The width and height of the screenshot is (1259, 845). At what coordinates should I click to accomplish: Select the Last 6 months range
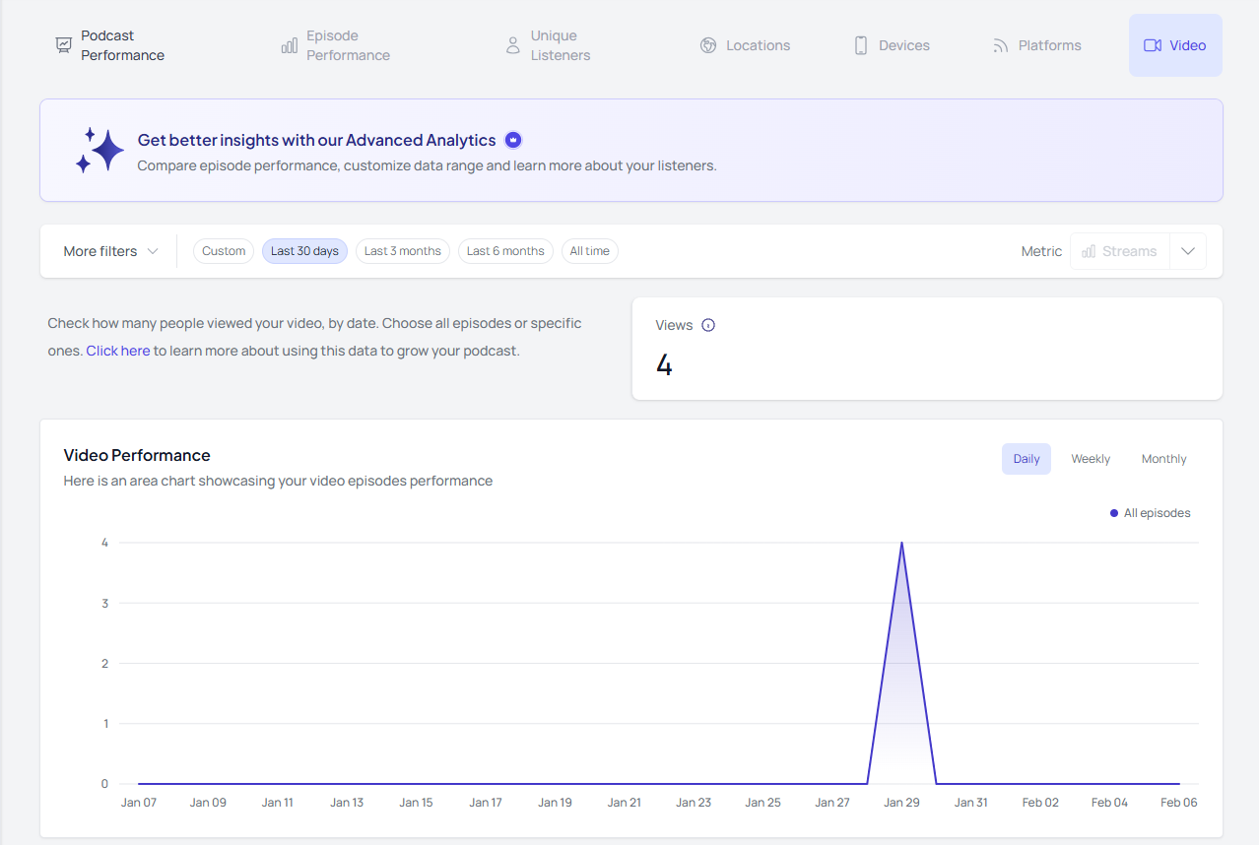coord(505,251)
